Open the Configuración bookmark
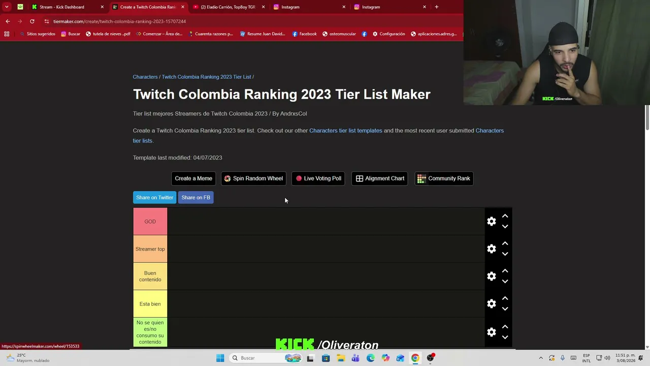The width and height of the screenshot is (650, 366). [x=389, y=34]
